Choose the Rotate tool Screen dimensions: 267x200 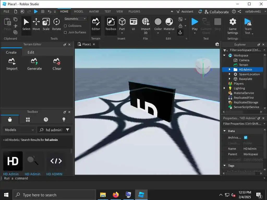click(x=56, y=24)
